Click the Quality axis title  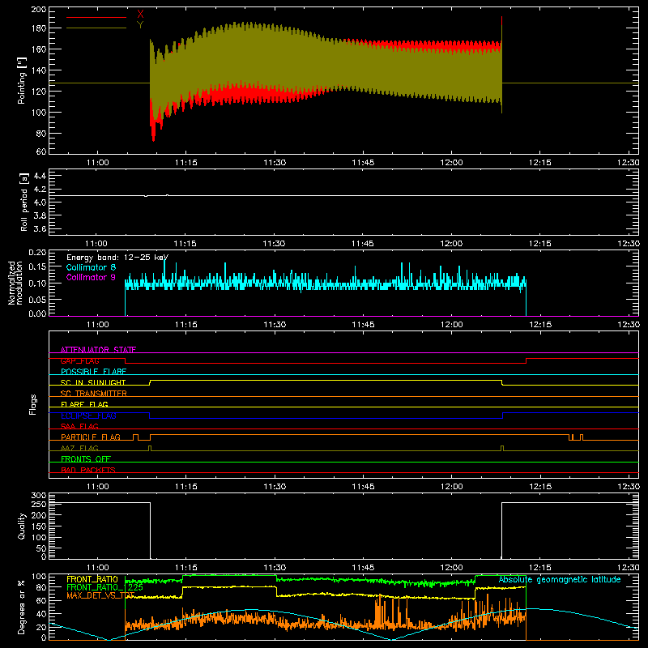click(x=22, y=526)
